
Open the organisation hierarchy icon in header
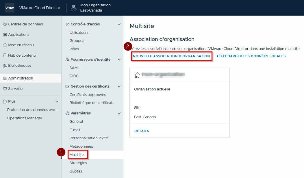[73, 8]
